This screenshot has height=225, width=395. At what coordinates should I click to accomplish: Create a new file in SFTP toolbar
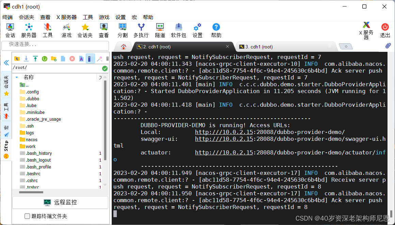pos(63,59)
